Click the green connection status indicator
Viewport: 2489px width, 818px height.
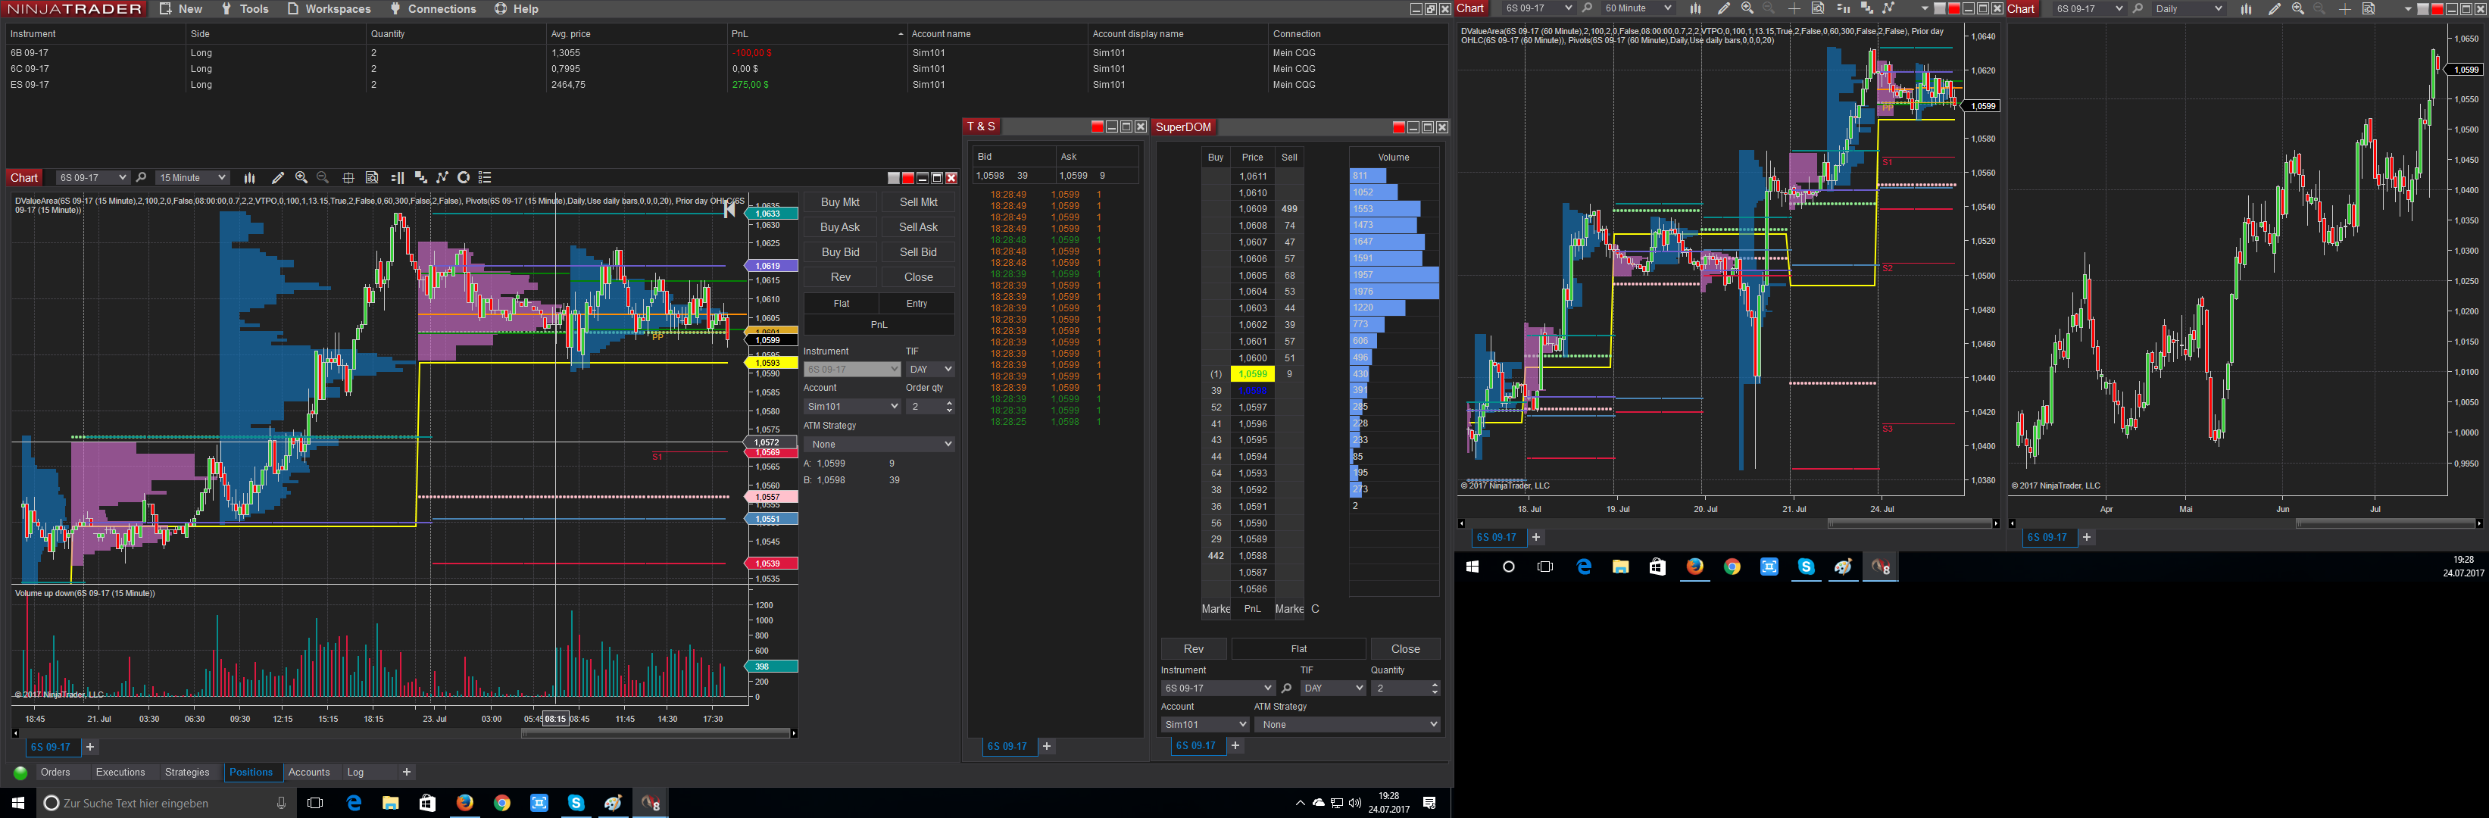(x=20, y=773)
